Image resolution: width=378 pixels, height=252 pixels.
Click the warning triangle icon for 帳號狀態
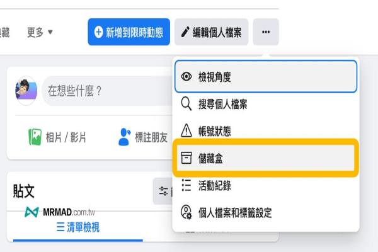[186, 130]
